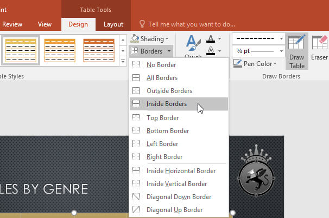Switch to the View tab

[x=45, y=24]
